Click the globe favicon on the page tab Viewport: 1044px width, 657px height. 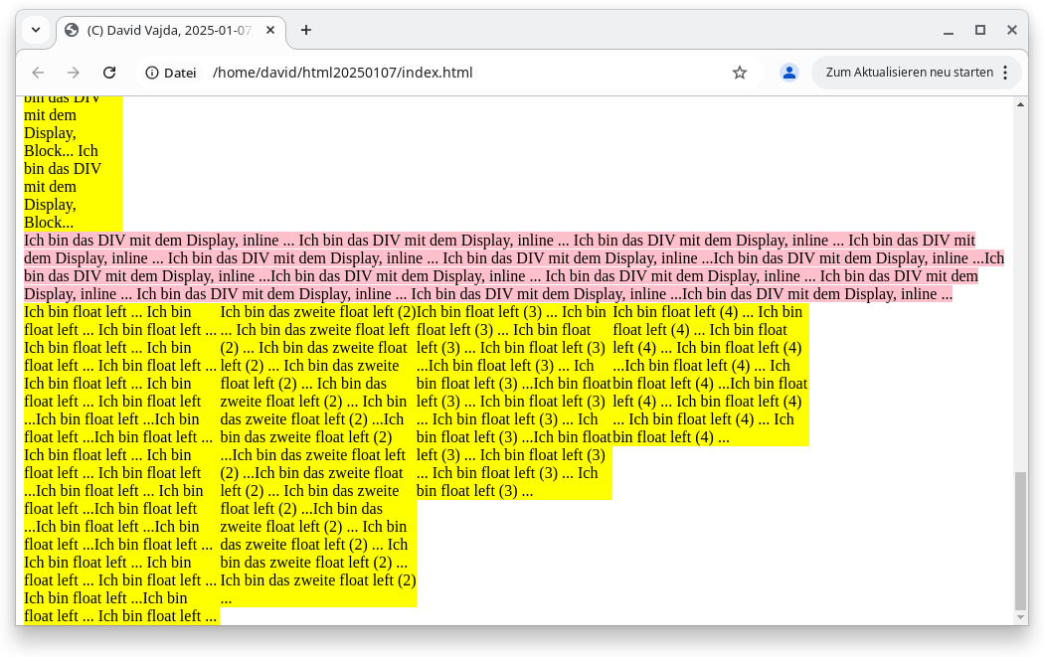pyautogui.click(x=71, y=30)
